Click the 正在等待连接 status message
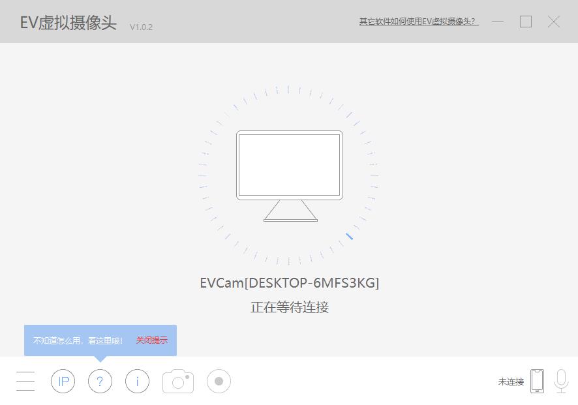 coord(290,307)
